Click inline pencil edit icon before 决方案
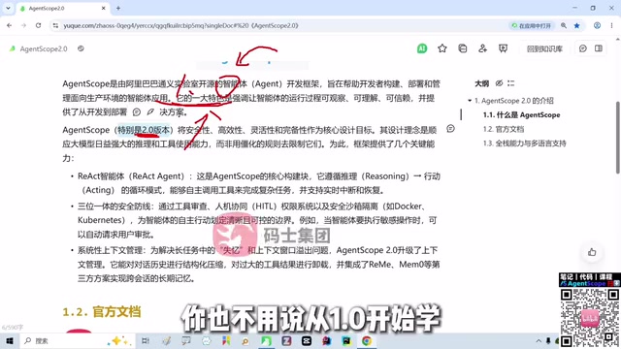621x349 pixels. click(x=150, y=112)
